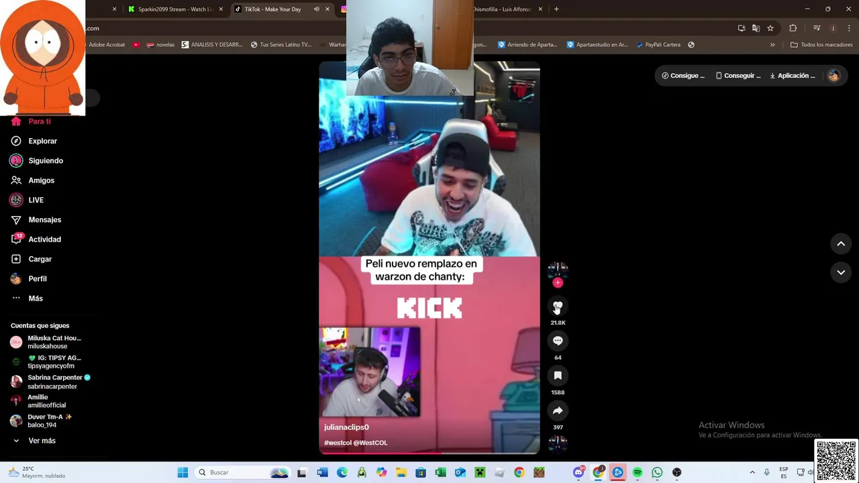This screenshot has width=859, height=483.
Task: Open Tus Series Latino TV bookmark
Action: tap(281, 45)
